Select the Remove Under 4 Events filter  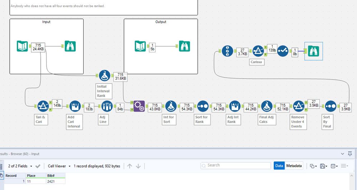[299, 106]
